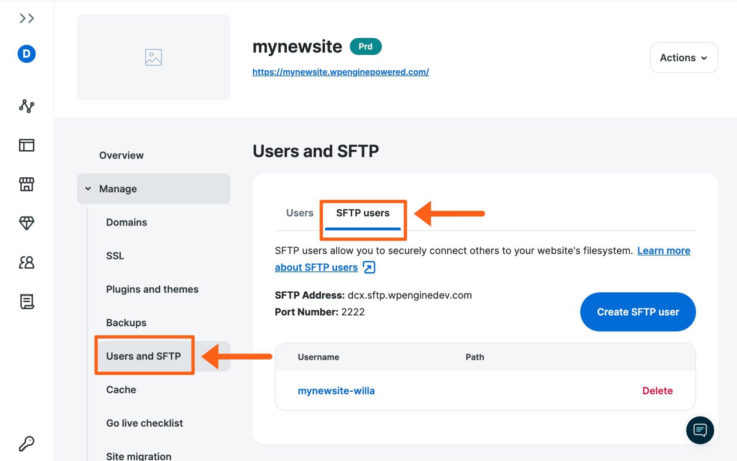Open the mynewsite.wpenginepowered.com link
This screenshot has width=737, height=461.
(340, 72)
